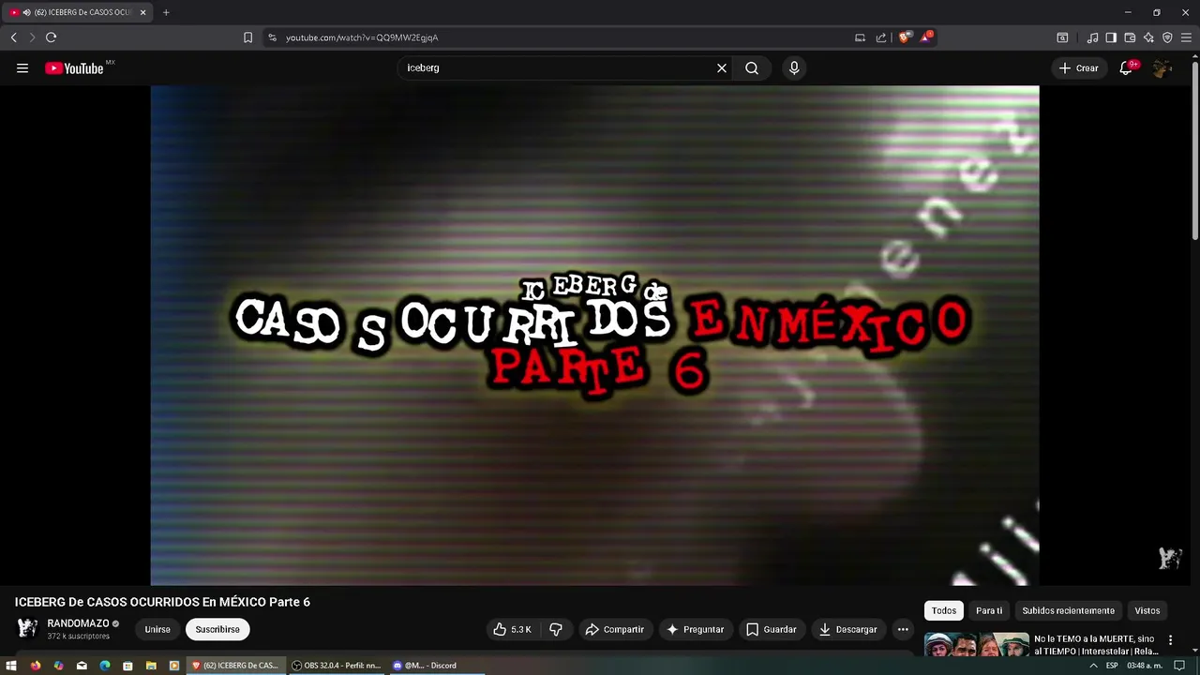Open the Windows Start menu
1200x675 pixels.
tap(11, 666)
